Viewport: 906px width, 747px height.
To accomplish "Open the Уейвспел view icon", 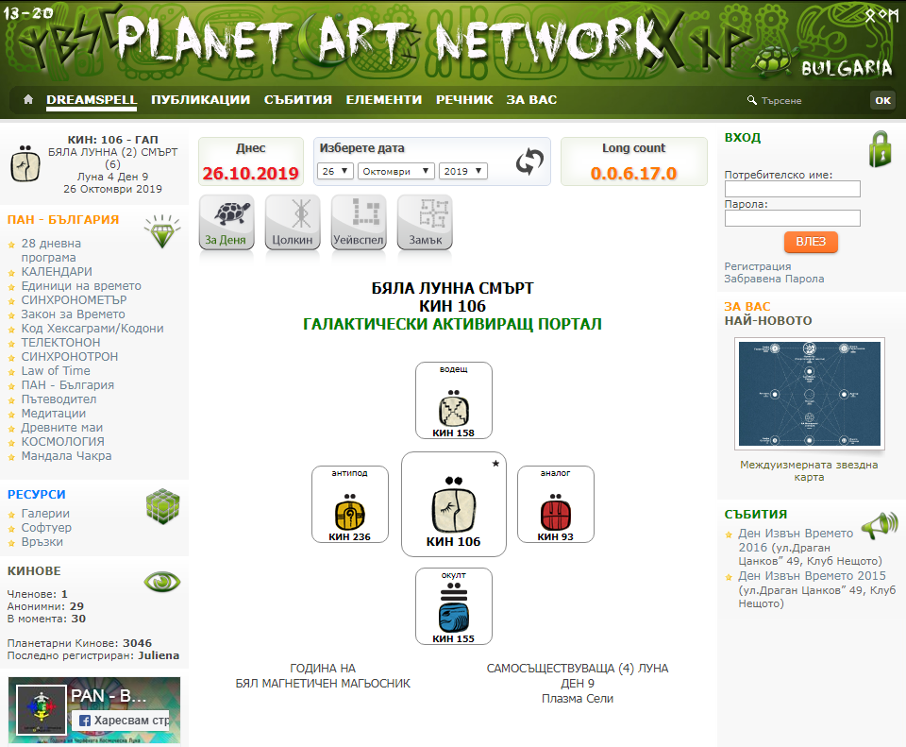I will [359, 223].
